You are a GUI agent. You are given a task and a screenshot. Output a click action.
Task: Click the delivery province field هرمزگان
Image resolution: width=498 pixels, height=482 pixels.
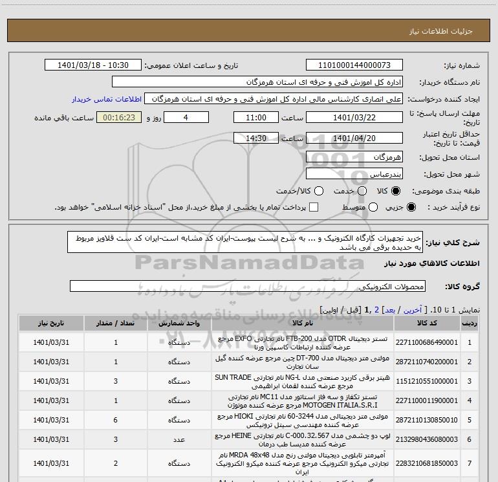point(354,157)
